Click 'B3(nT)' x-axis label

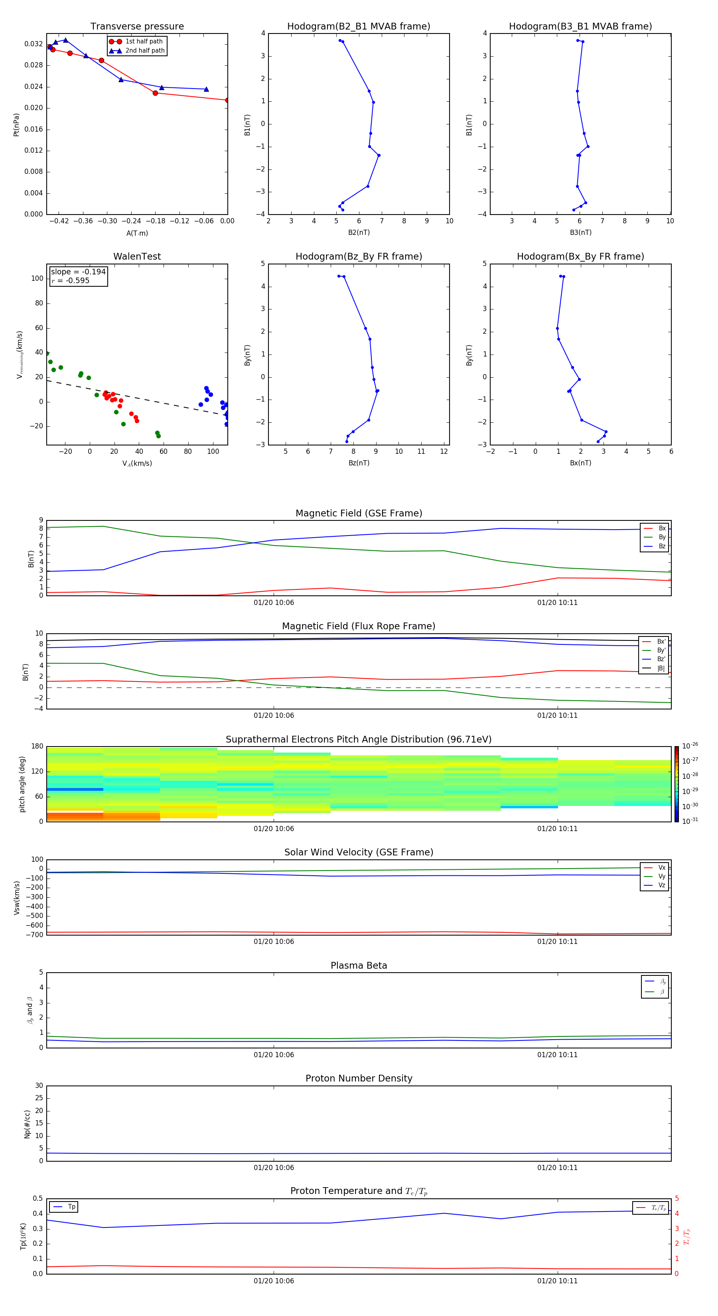(580, 232)
